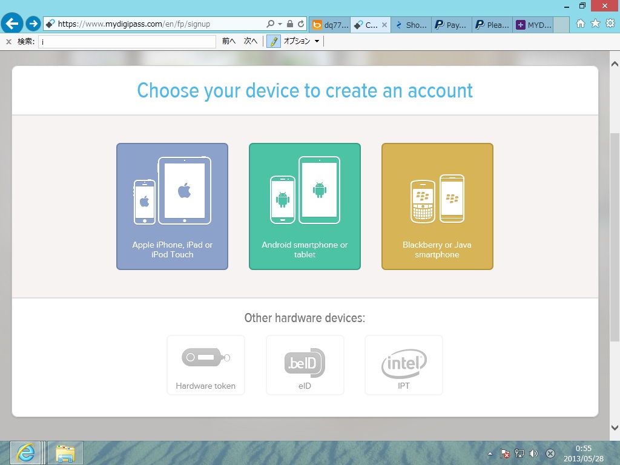Screen dimensions: 620x465
Task: Click the 次へ (next) find button
Action: point(250,41)
